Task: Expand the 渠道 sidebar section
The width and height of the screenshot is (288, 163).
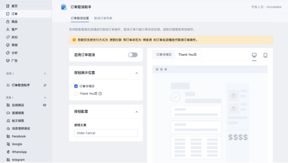Action: point(10,98)
